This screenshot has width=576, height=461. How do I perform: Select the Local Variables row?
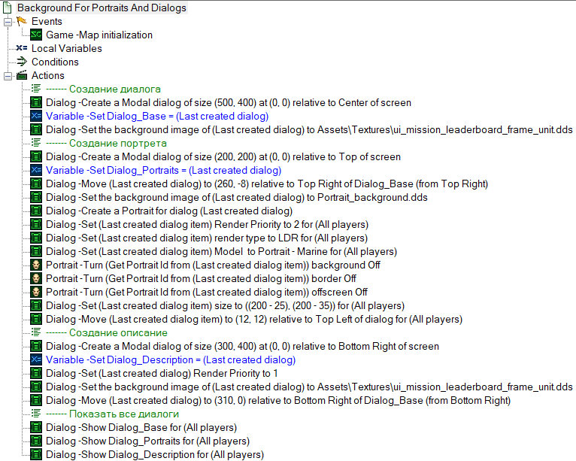(66, 48)
